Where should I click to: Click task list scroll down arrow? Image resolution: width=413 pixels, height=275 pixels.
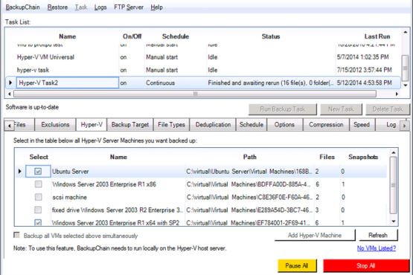(x=405, y=85)
